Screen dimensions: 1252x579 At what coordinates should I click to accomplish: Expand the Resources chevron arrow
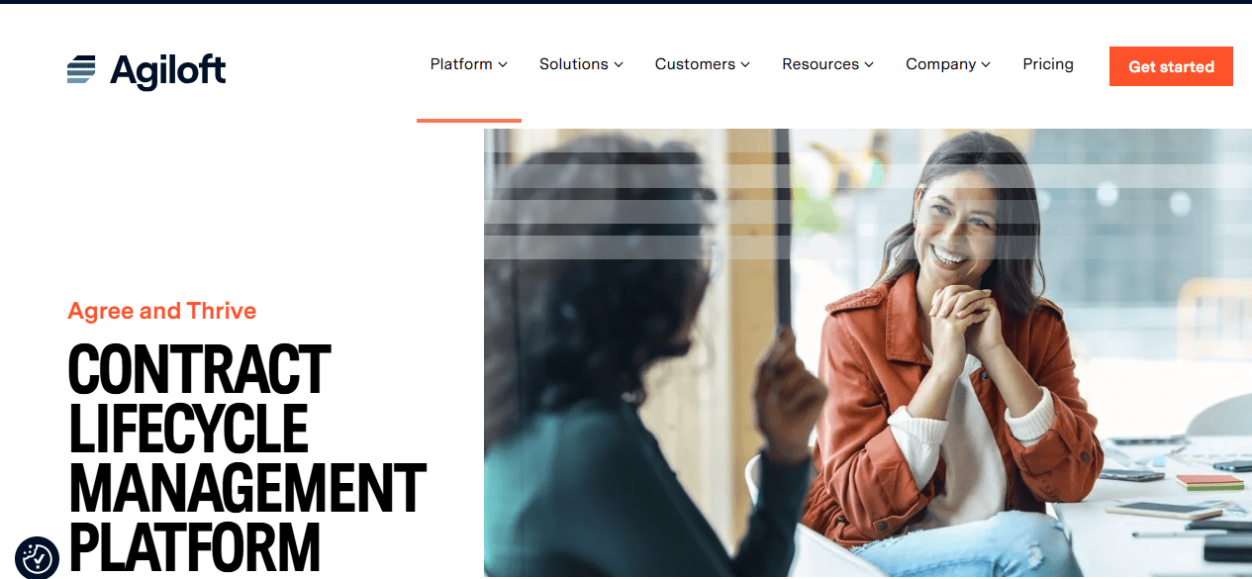coord(869,64)
